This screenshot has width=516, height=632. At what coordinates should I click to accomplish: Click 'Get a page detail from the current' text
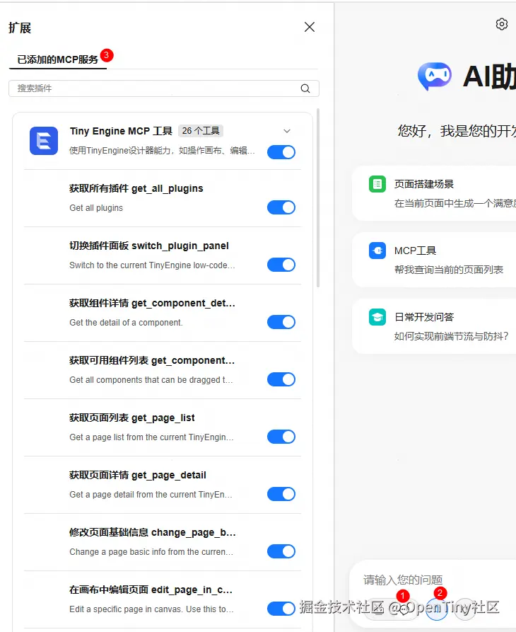(x=151, y=494)
